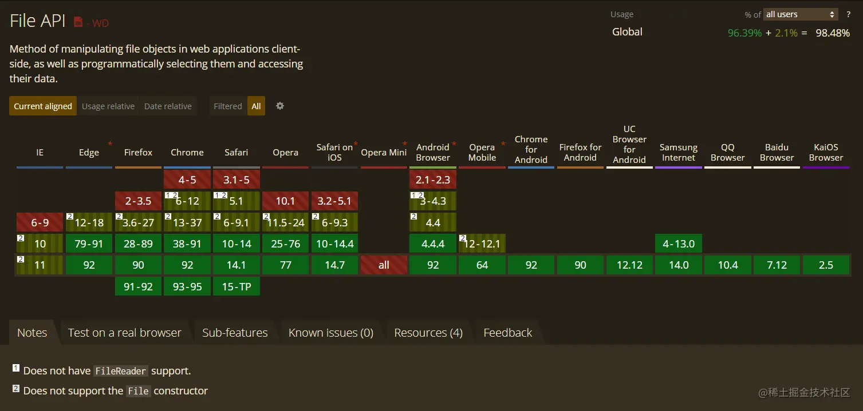
Task: Click Opera 10.1 cell
Action: click(x=285, y=201)
